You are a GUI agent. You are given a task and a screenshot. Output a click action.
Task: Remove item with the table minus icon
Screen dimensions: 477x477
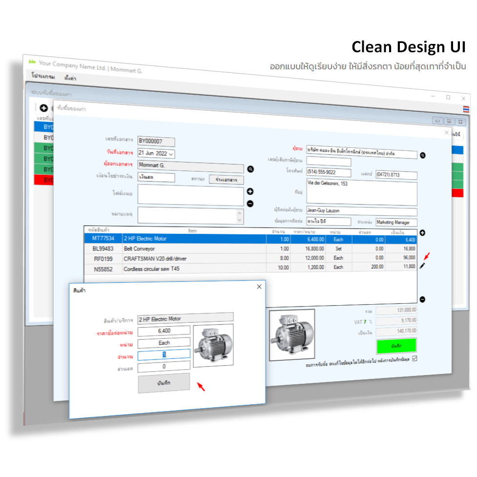(422, 300)
